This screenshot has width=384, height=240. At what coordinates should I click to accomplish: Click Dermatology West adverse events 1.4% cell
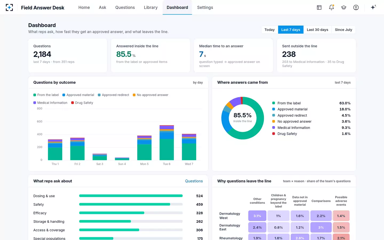pyautogui.click(x=341, y=216)
